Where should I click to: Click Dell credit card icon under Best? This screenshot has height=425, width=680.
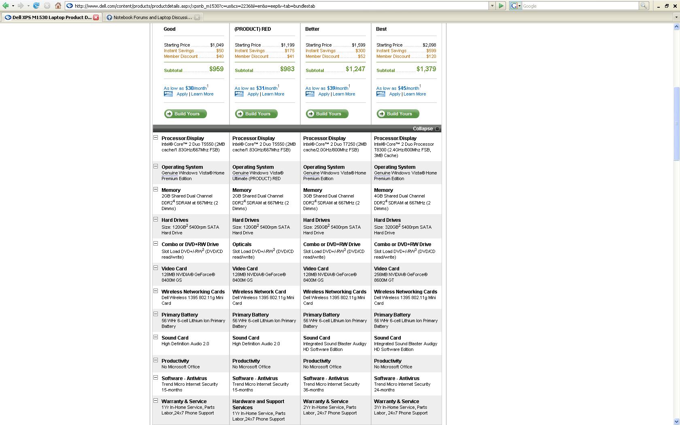[x=381, y=94]
